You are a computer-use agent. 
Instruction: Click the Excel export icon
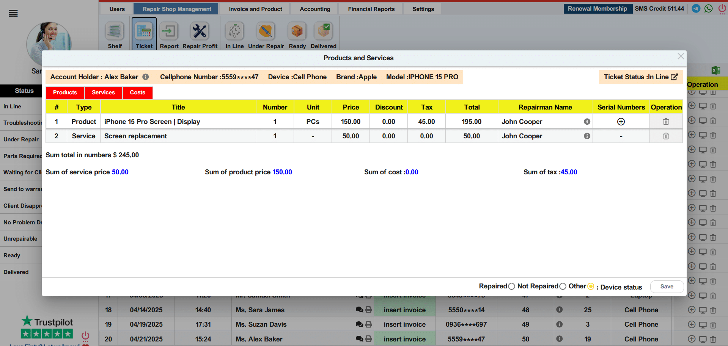[716, 70]
